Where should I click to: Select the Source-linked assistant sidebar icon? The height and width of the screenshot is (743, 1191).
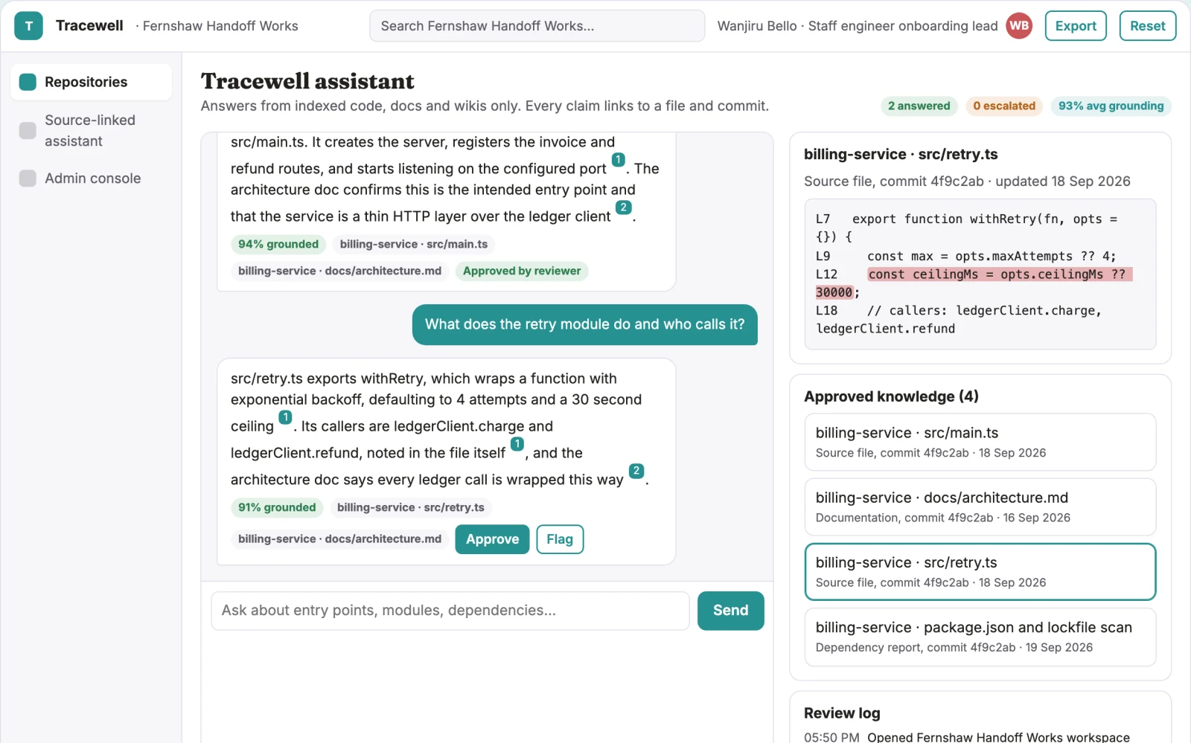28,131
